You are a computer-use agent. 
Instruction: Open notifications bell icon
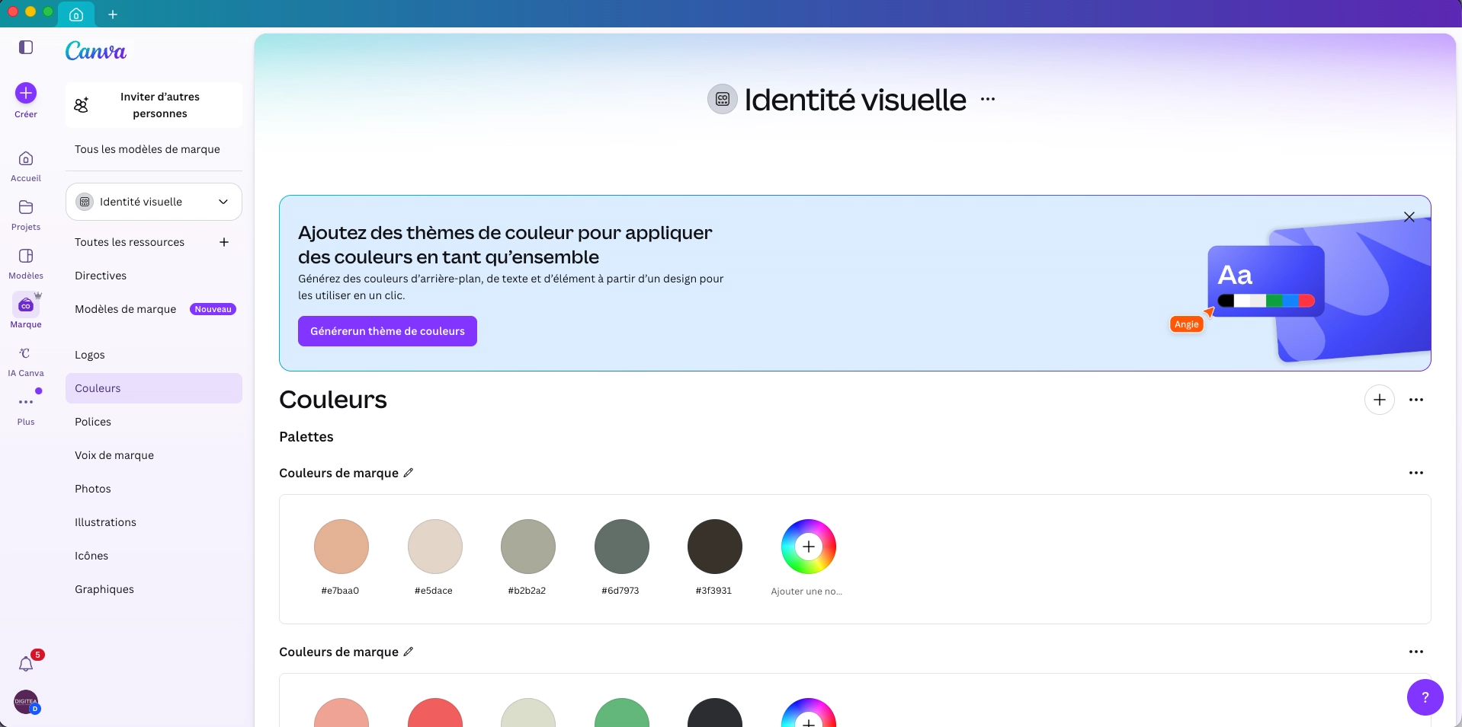click(x=26, y=664)
